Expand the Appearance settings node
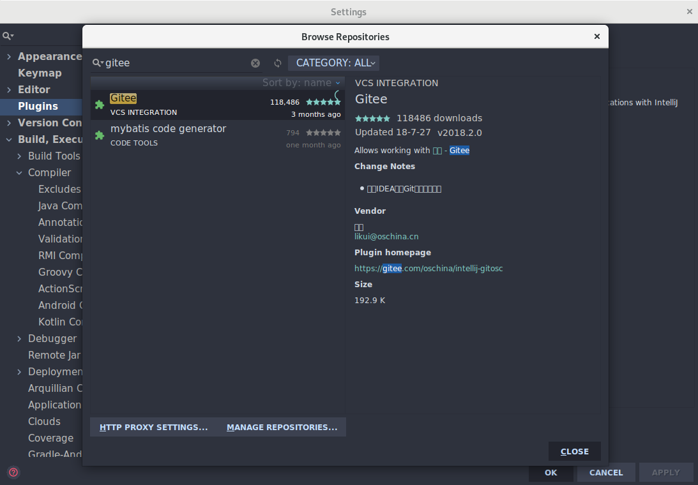The width and height of the screenshot is (698, 485). click(x=9, y=57)
